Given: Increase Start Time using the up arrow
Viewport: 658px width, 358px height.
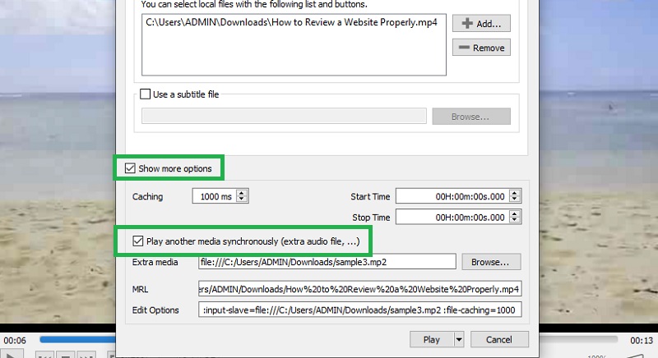Looking at the screenshot, I should coord(515,193).
